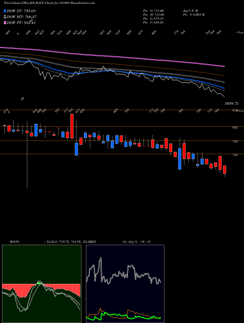
Task: Click the blue DOW ST legend swatch
Action: tap(5, 11)
